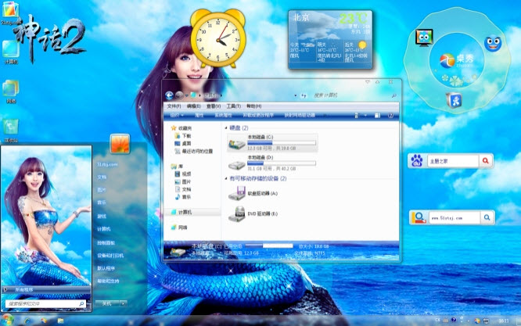Screen dimensions: 521x326
Task: Click the Start menu user picture
Action: click(x=120, y=144)
